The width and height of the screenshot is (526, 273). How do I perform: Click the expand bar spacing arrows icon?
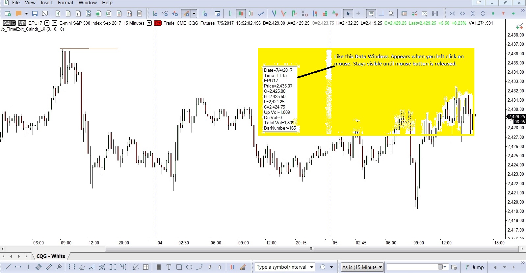tap(462, 13)
